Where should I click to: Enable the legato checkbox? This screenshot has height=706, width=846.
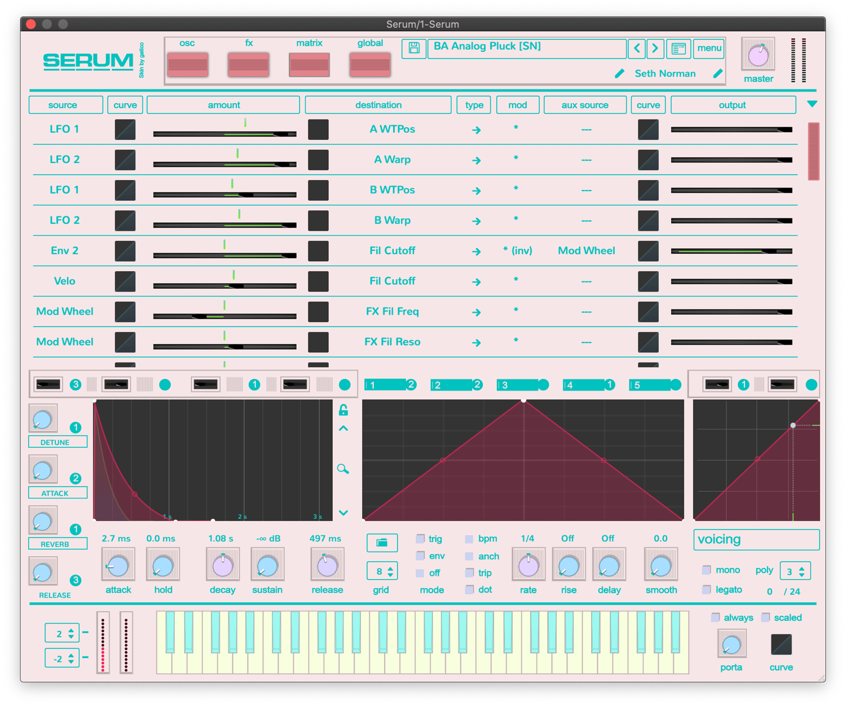[707, 590]
